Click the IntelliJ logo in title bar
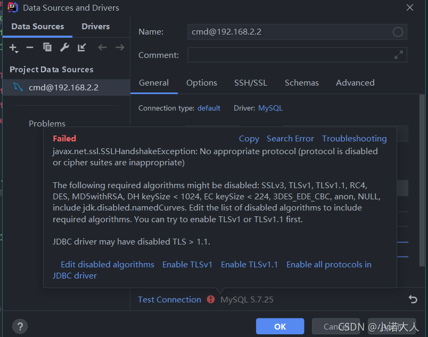Screen dimensions: 428x337 pyautogui.click(x=13, y=7)
